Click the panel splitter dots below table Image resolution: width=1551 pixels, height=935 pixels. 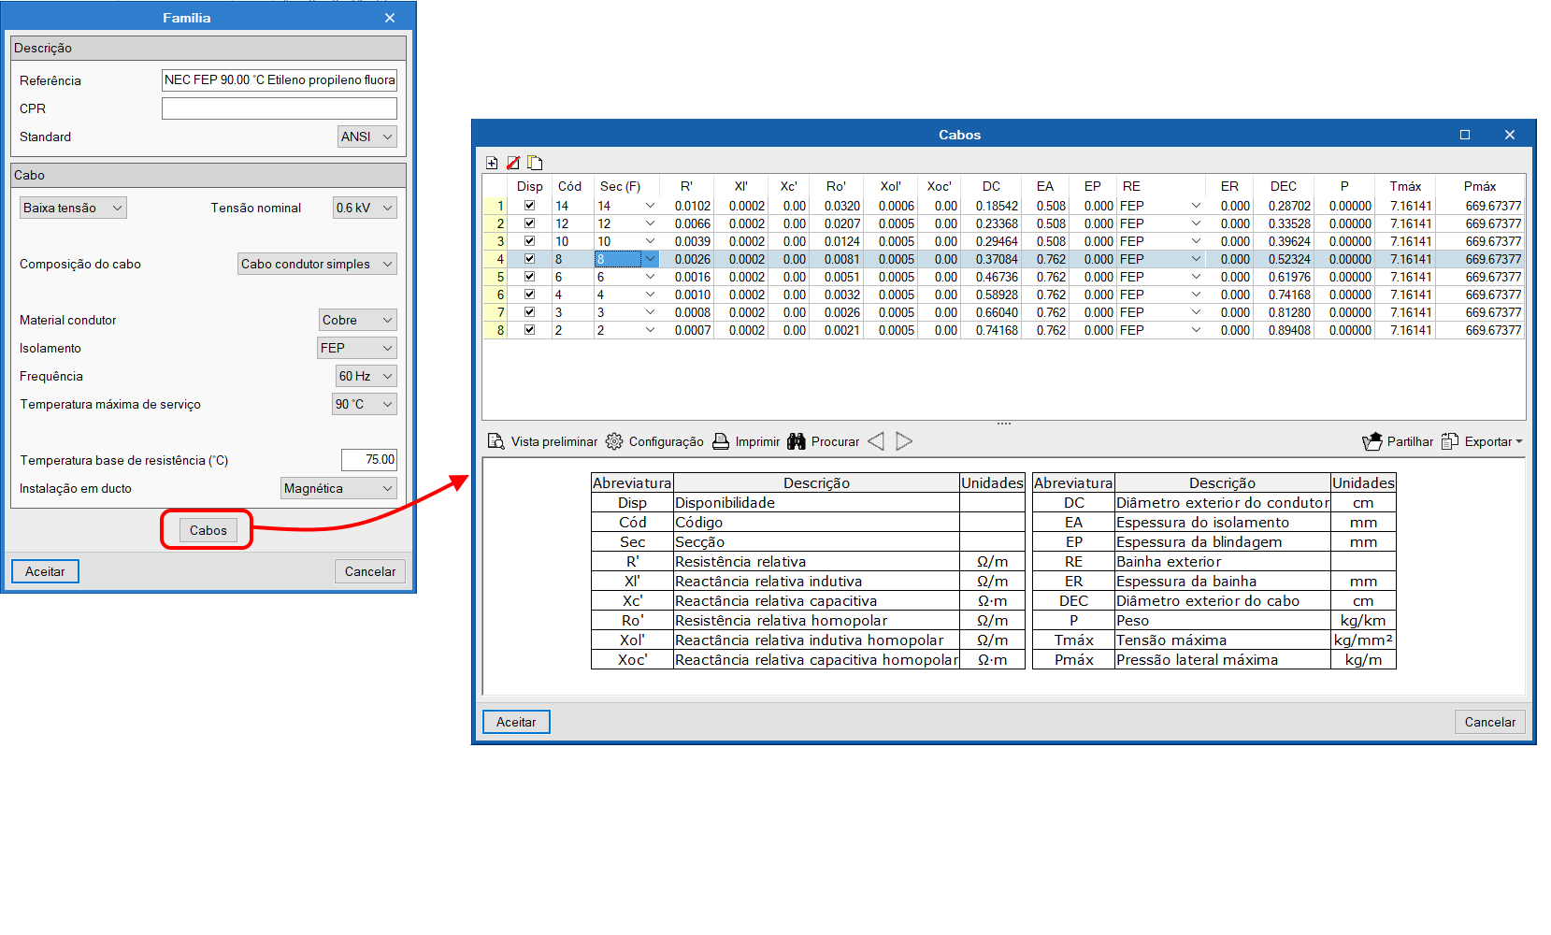click(x=1004, y=424)
